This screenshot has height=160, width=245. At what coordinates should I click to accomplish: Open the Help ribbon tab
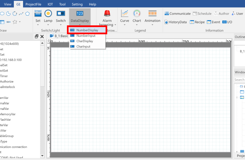(x=93, y=4)
